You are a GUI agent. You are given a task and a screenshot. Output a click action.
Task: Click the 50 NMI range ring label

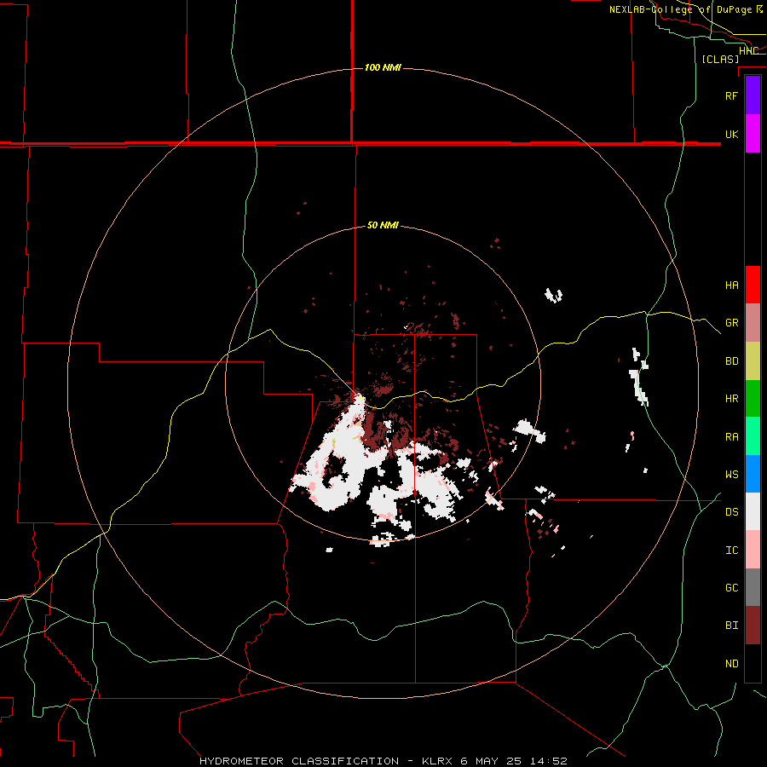tap(383, 226)
